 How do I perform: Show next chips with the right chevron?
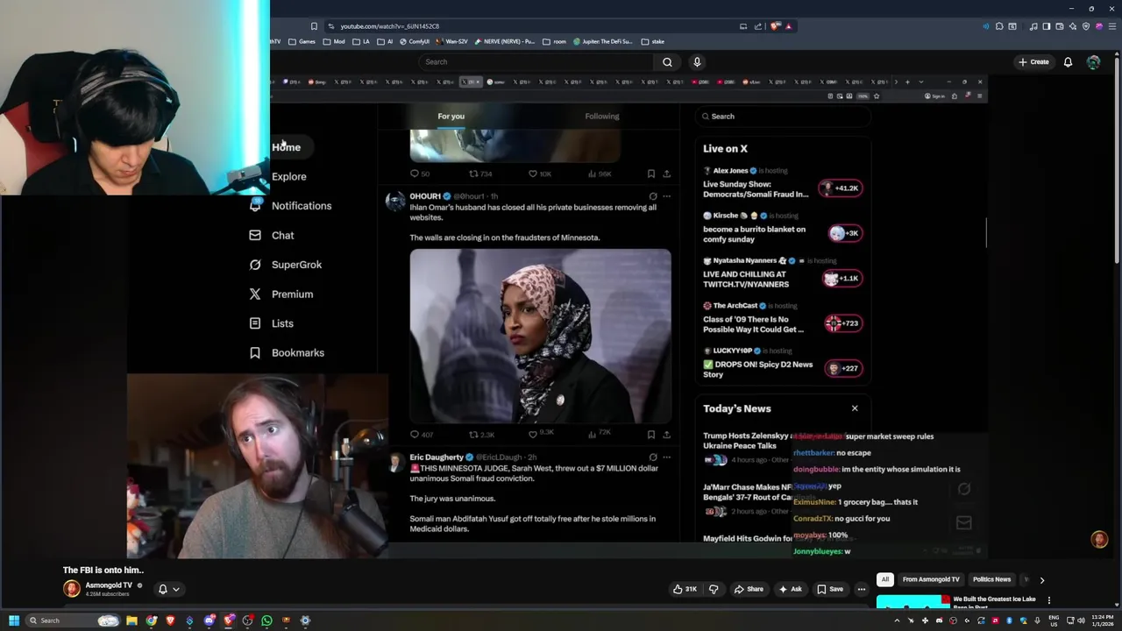point(1041,579)
